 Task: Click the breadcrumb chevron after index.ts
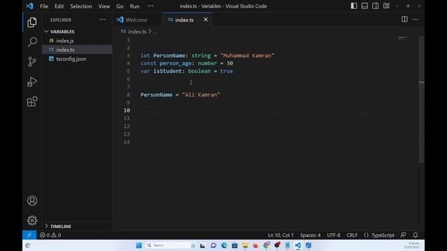coord(149,31)
